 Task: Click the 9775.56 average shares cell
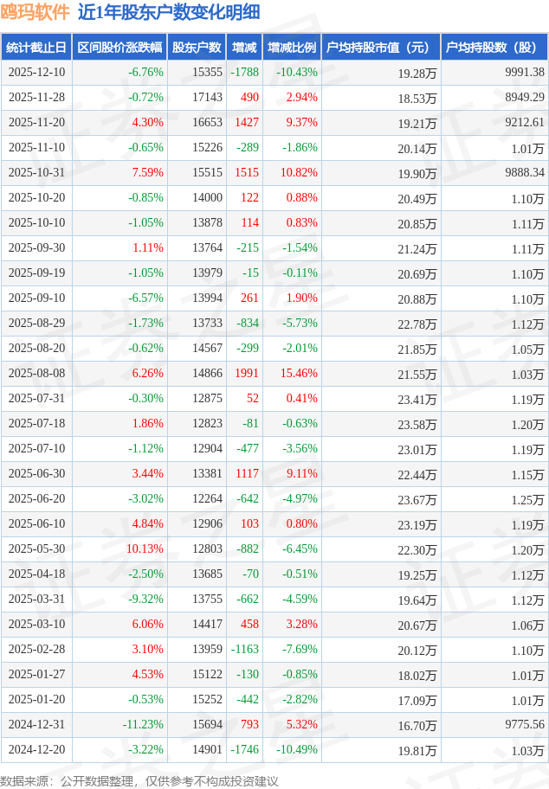[x=524, y=725]
